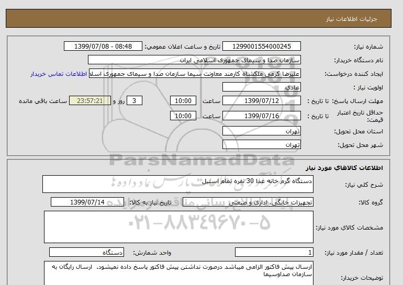The width and height of the screenshot is (403, 285).
Task: Click the گروه کالا label
Action: tap(371, 202)
